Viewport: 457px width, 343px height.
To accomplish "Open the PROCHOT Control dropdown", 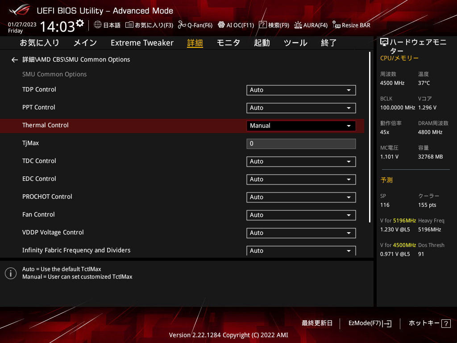I will 301,197.
